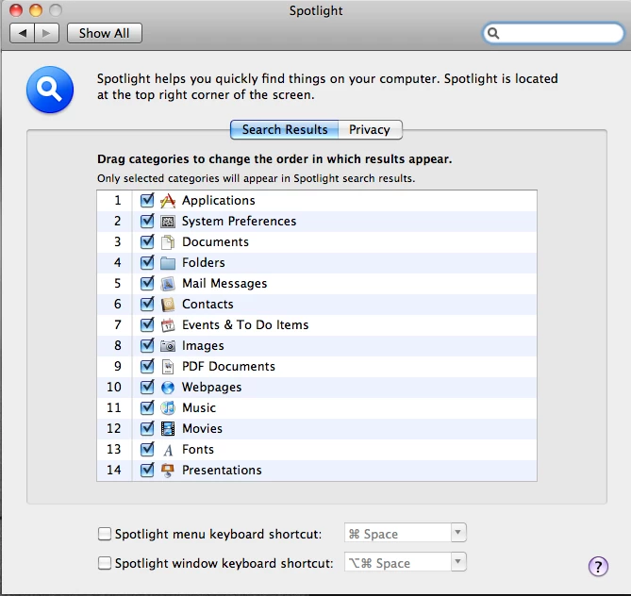The height and width of the screenshot is (596, 631).
Task: Uncheck the Images checkbox
Action: pos(147,346)
